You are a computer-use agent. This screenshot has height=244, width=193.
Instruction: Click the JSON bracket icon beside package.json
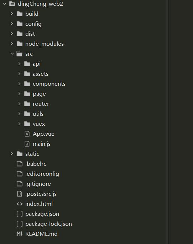[x=20, y=214]
